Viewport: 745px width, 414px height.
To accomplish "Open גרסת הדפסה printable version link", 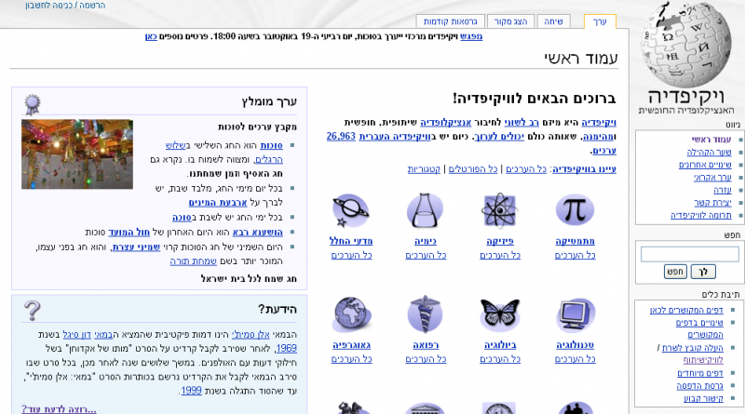I will [700, 386].
